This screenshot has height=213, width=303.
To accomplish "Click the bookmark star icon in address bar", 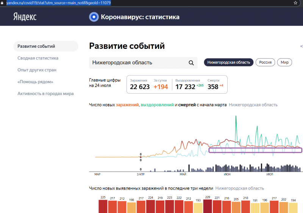I will [295, 3].
